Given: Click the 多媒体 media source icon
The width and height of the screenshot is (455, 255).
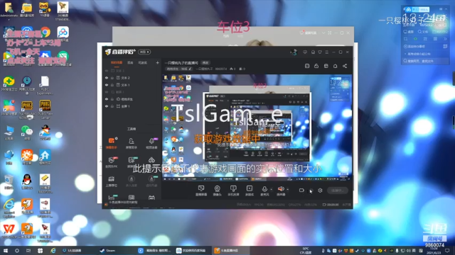Looking at the screenshot, I should (250, 191).
